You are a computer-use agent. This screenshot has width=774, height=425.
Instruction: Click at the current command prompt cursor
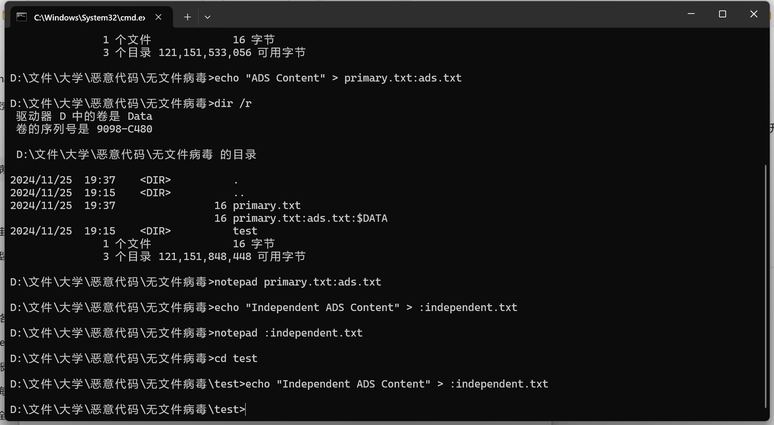point(246,409)
